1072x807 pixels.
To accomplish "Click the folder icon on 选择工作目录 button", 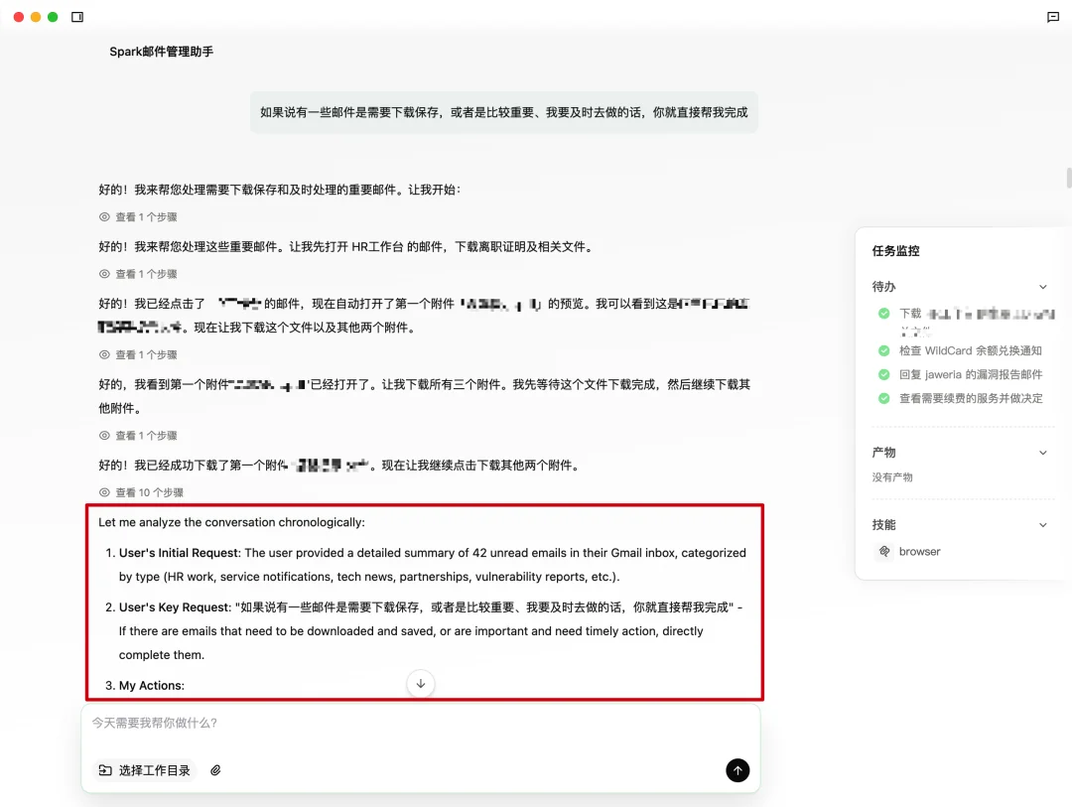I will point(106,769).
